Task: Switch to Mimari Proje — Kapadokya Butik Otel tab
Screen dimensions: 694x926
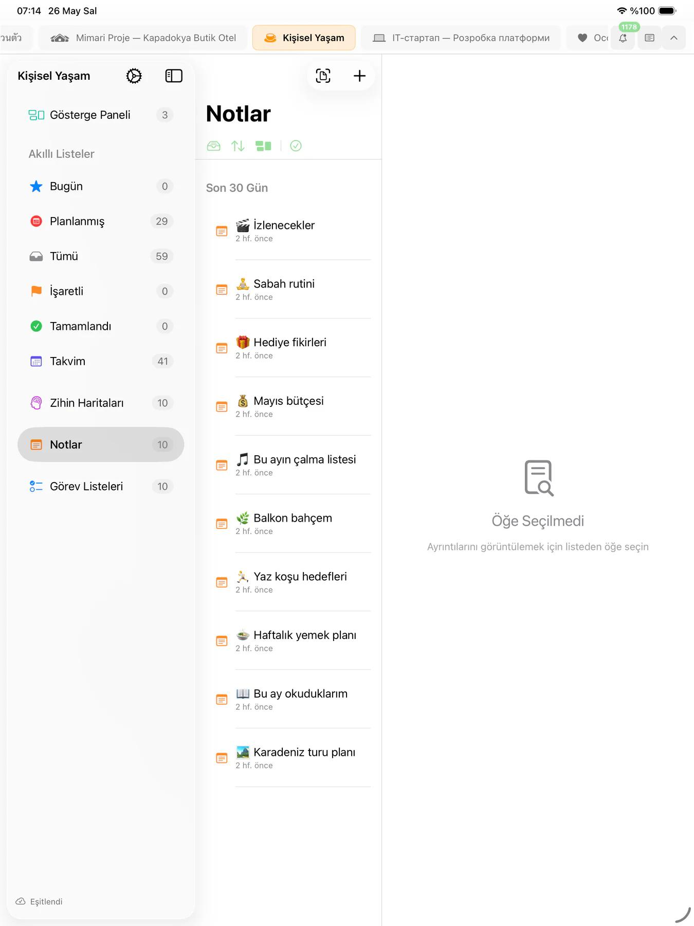Action: click(143, 38)
